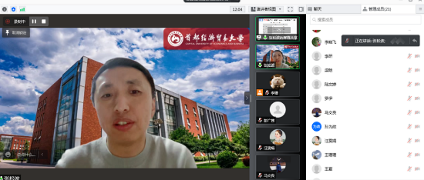Collapse the video thumbnail strip with the chevron
Viewport: 424px width, 180px height.
point(247,98)
